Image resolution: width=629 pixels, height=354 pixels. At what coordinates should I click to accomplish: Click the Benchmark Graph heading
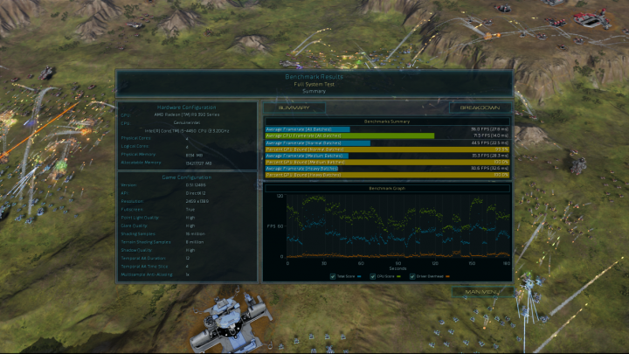387,188
